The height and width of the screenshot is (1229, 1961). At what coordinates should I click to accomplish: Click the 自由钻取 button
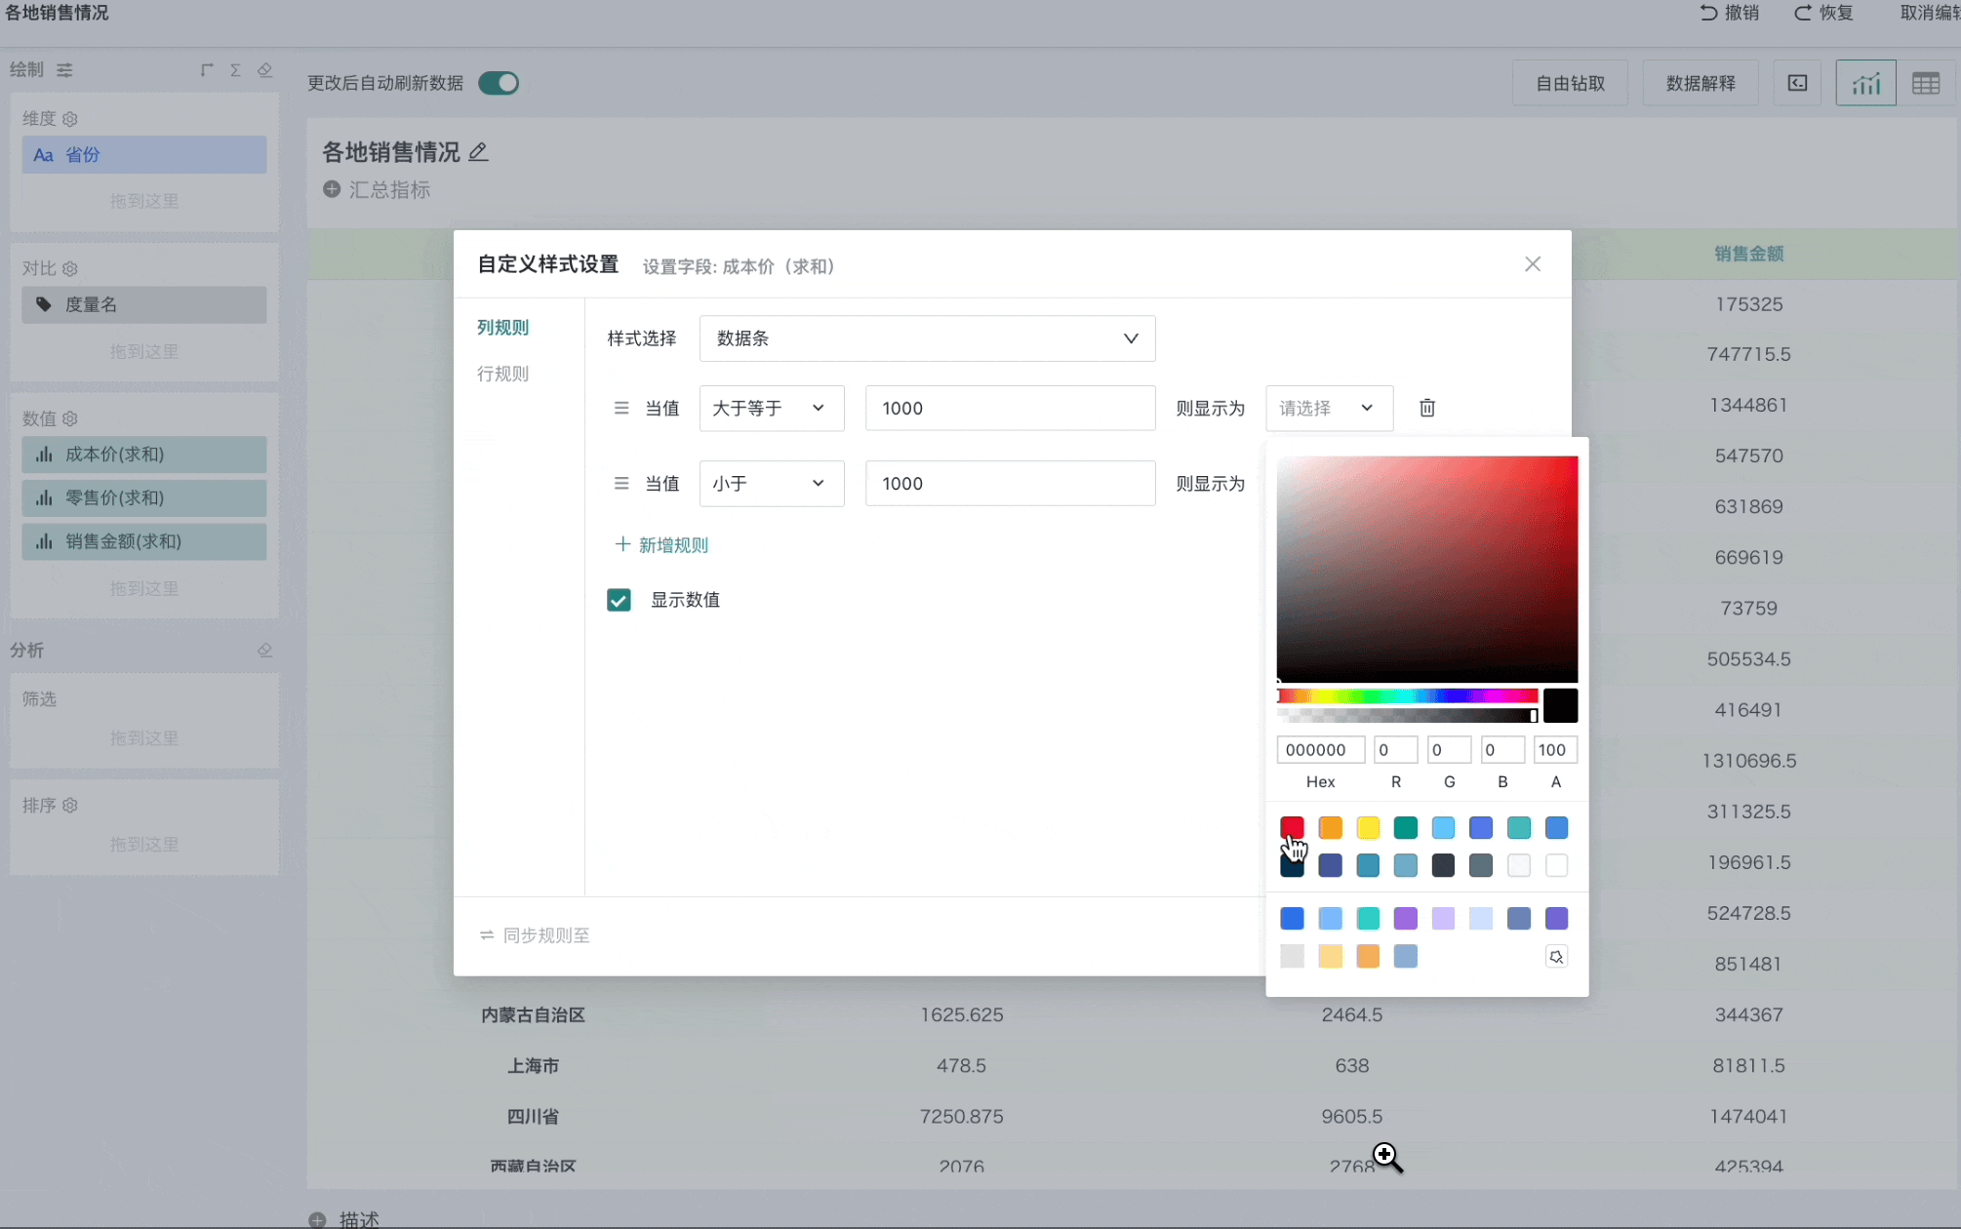pyautogui.click(x=1570, y=83)
